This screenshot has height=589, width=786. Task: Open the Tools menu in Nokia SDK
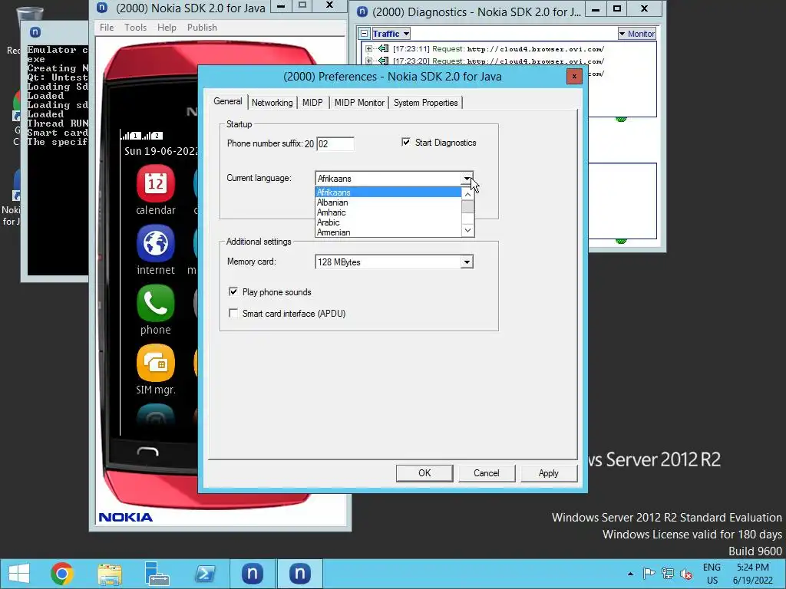point(135,28)
